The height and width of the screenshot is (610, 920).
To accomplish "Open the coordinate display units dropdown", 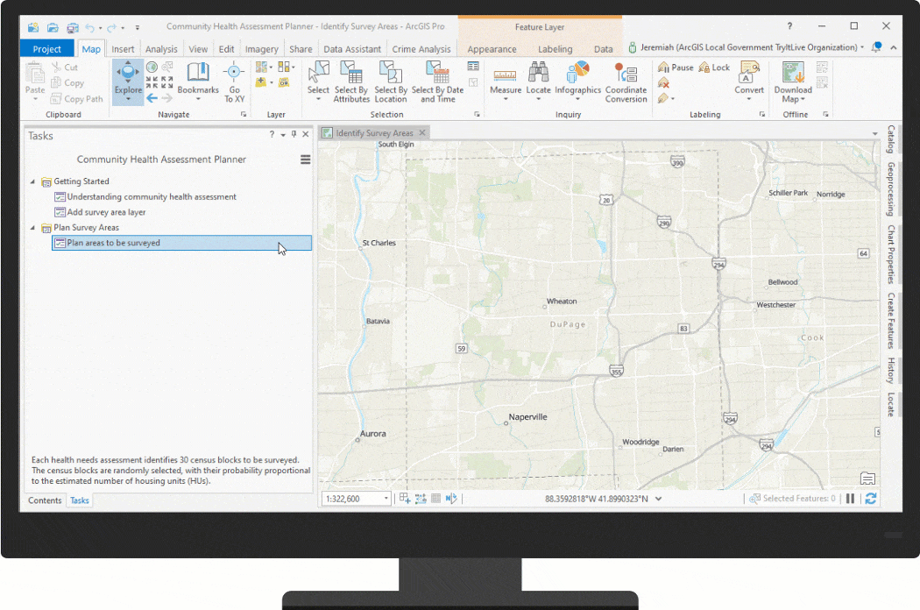I will tap(658, 499).
